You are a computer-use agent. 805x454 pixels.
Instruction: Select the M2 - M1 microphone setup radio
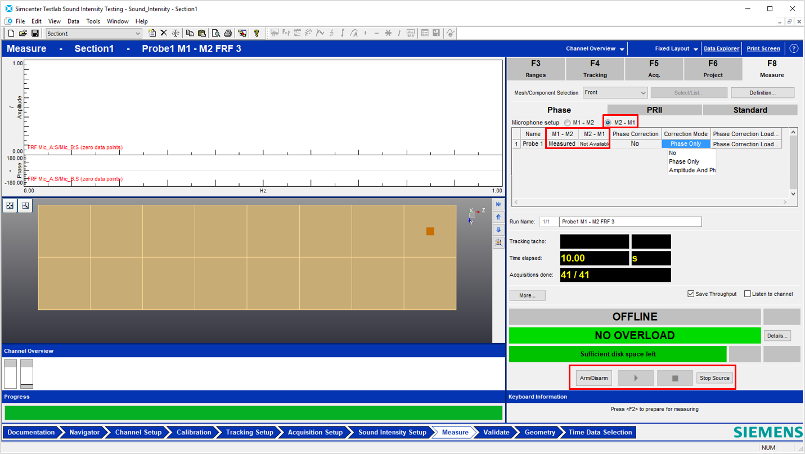(608, 123)
